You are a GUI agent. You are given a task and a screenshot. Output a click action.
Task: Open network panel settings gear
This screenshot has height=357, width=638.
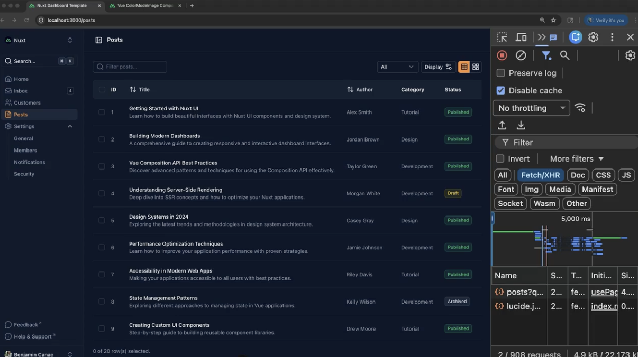[x=630, y=55]
